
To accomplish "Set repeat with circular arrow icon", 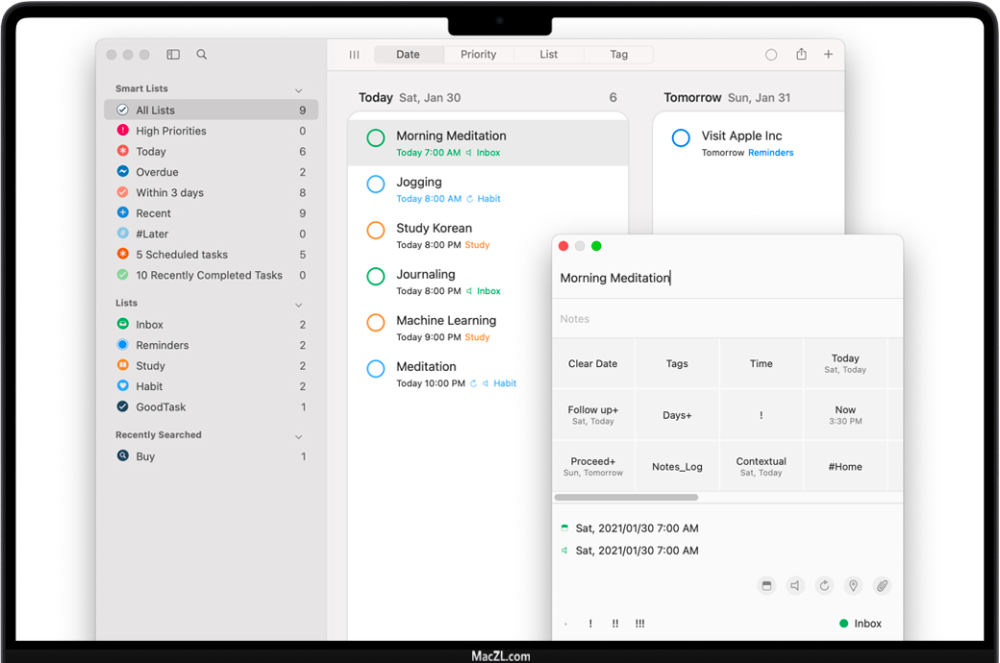I will pyautogui.click(x=824, y=585).
